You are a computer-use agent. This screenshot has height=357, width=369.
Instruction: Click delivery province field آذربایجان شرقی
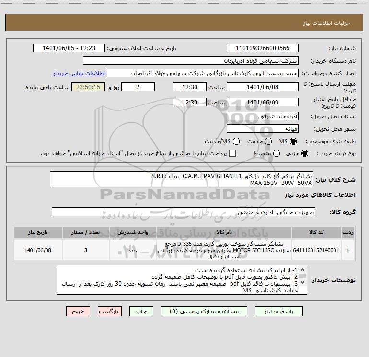pos(263,116)
